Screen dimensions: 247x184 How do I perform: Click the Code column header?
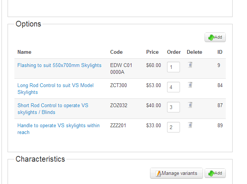point(116,52)
